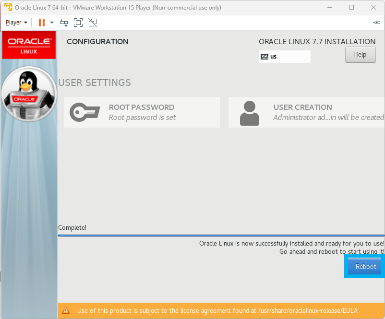
Task: Minimize the VMware Player window
Action: pyautogui.click(x=330, y=7)
